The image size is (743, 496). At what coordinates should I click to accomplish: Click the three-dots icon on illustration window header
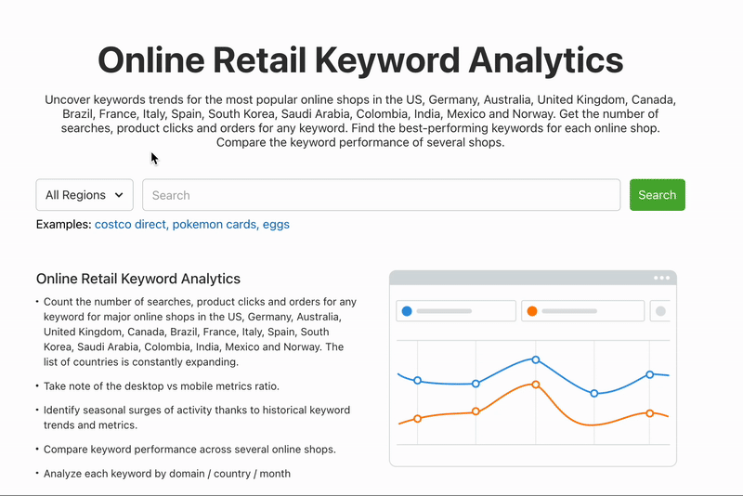[x=661, y=278]
